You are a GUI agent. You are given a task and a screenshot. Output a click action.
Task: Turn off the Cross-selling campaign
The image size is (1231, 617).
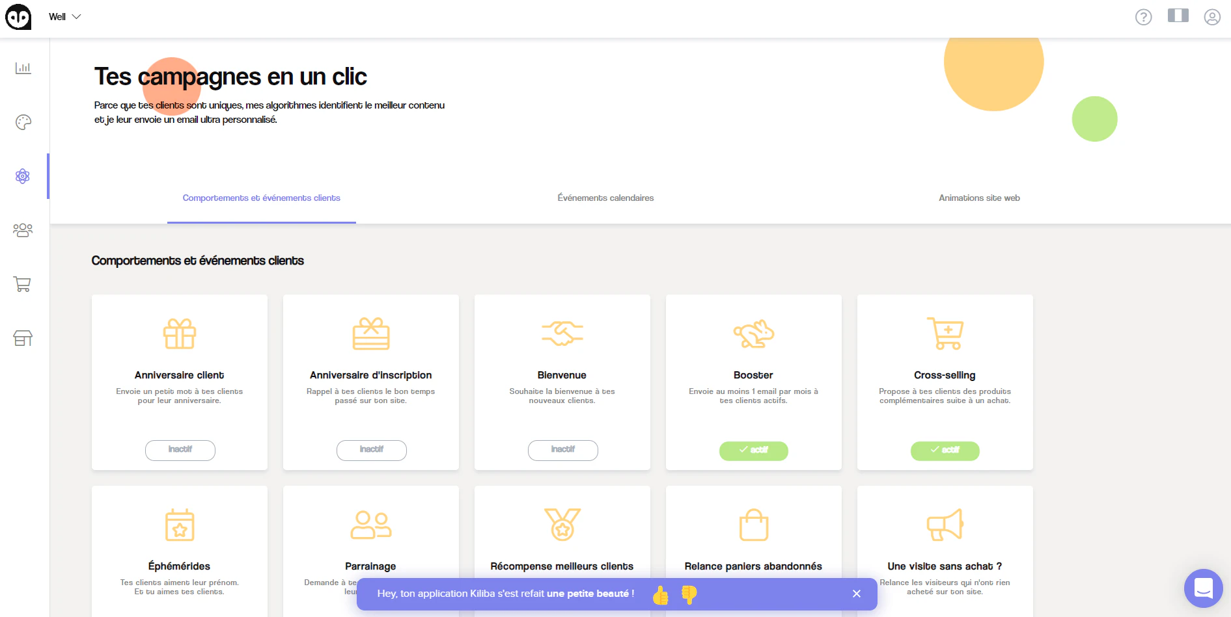[945, 451]
